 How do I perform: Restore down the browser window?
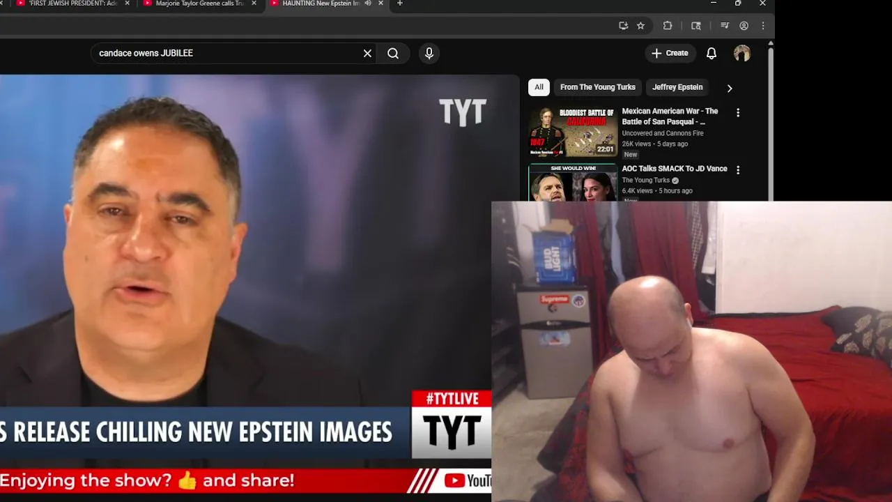point(738,3)
